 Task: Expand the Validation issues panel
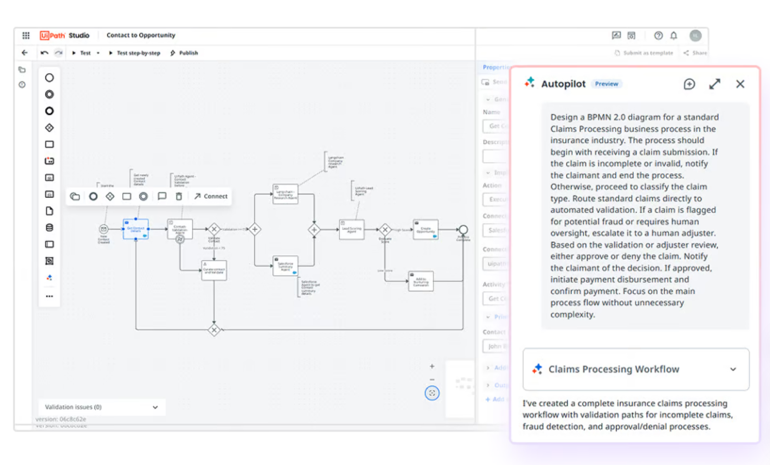155,407
